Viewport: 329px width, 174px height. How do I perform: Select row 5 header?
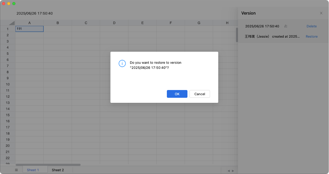pos(7,53)
